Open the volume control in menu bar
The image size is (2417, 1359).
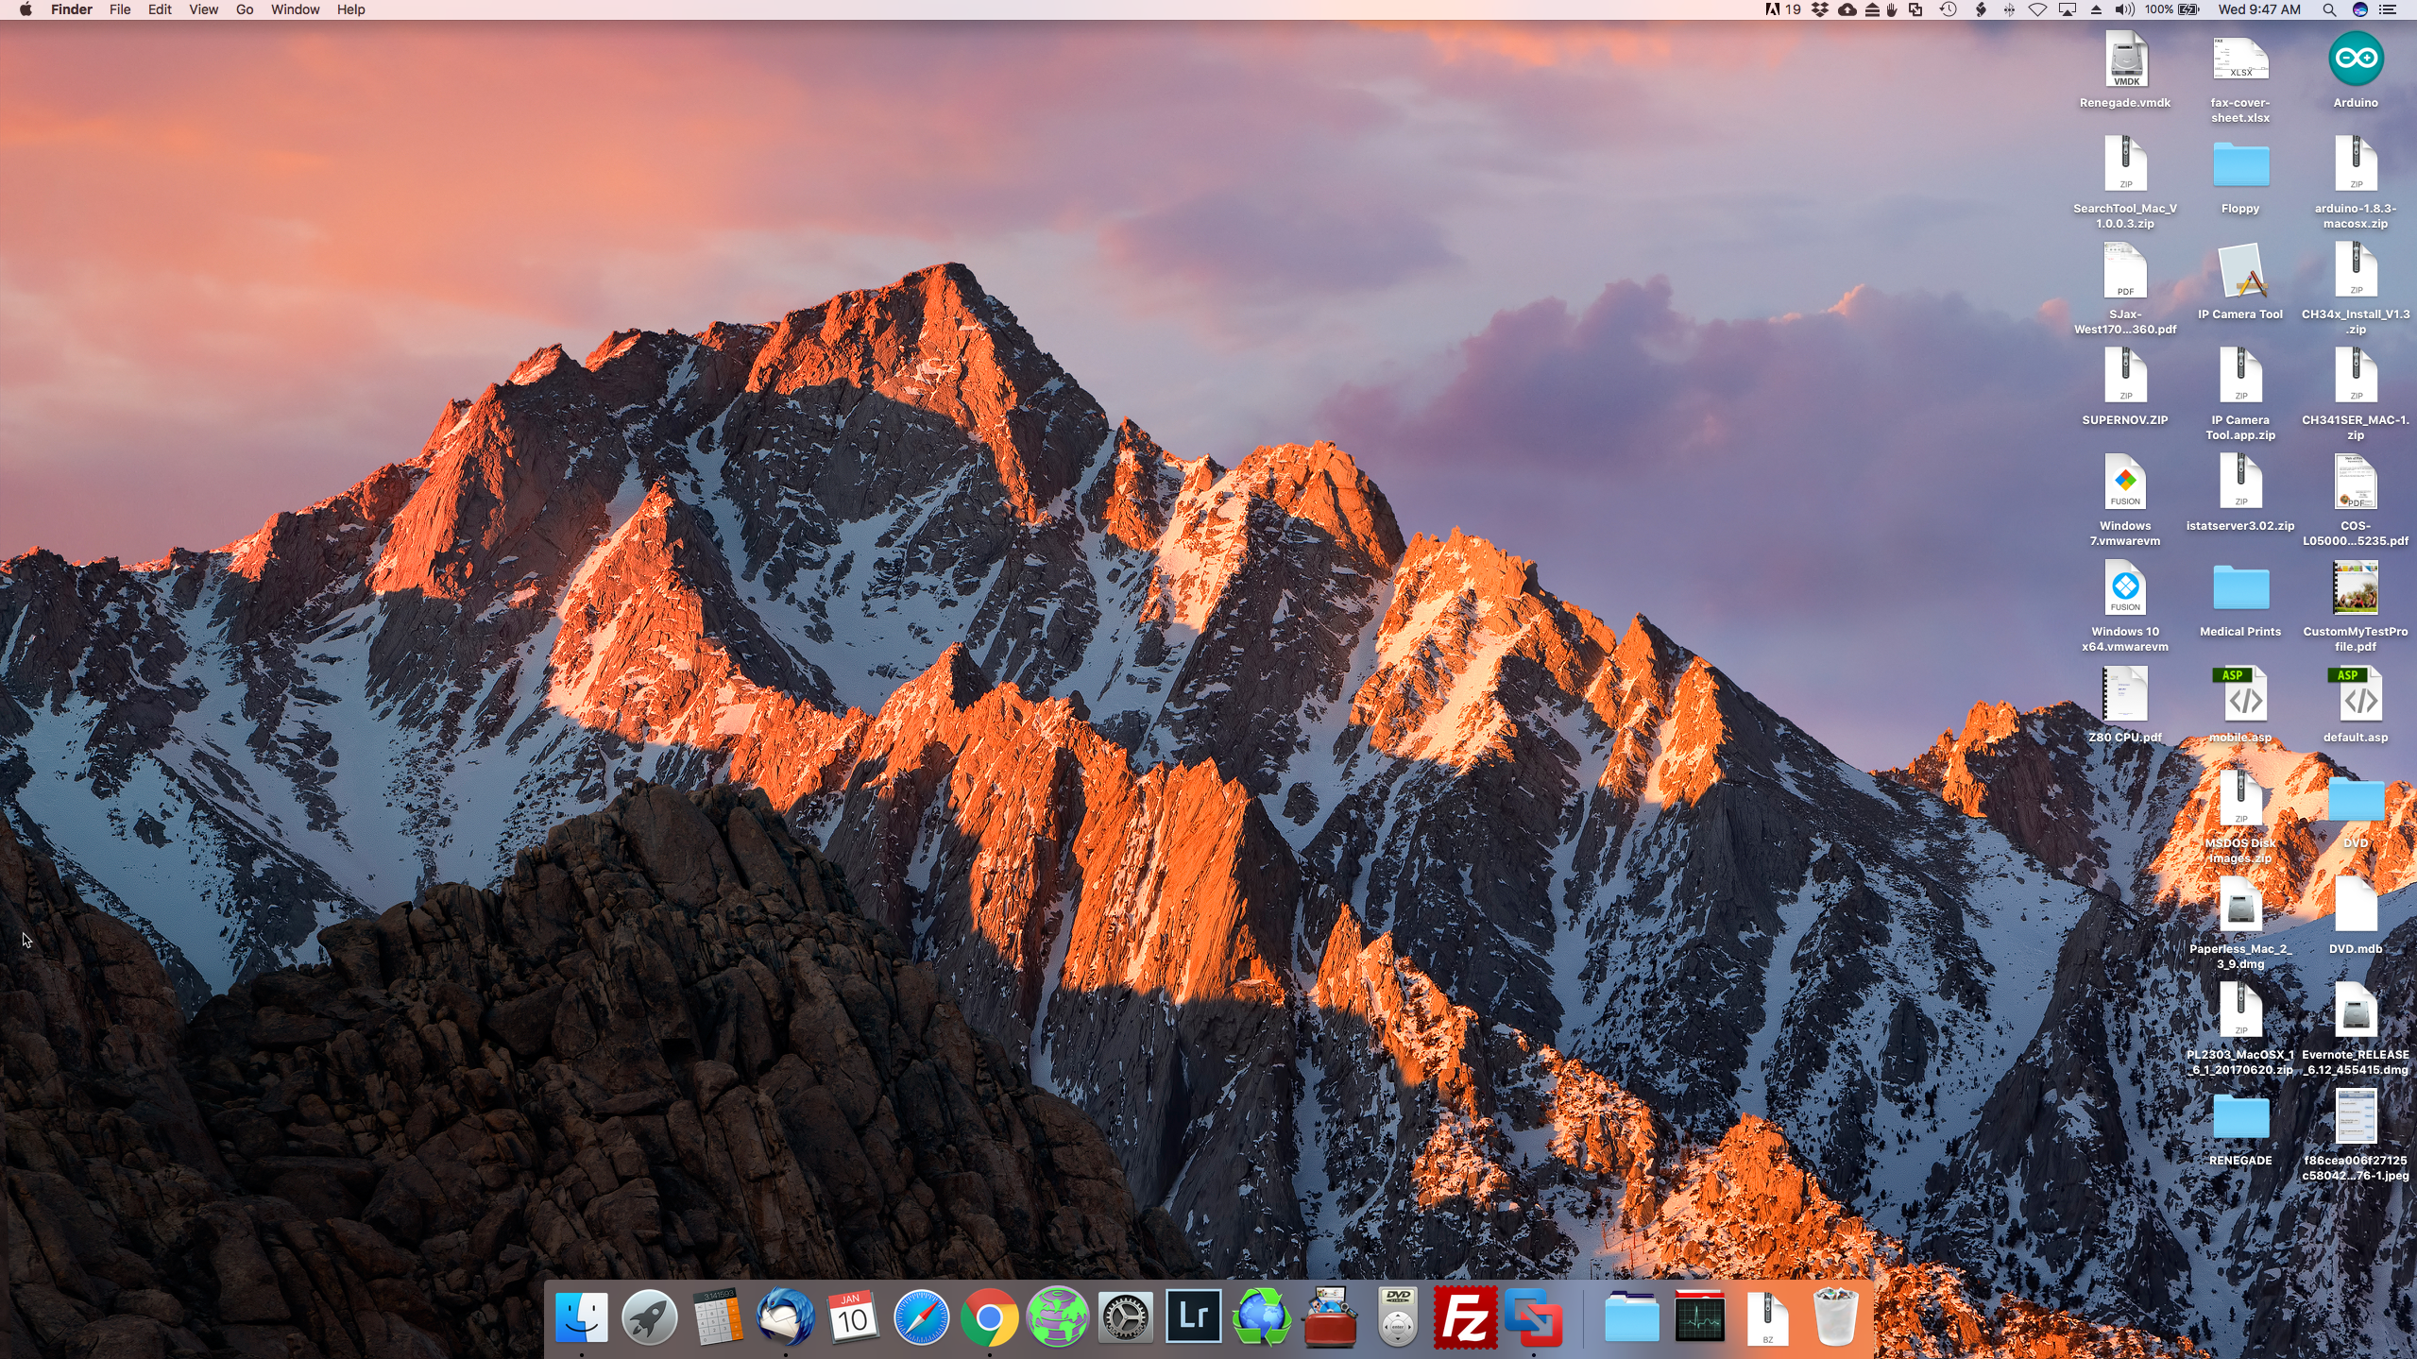point(2124,9)
